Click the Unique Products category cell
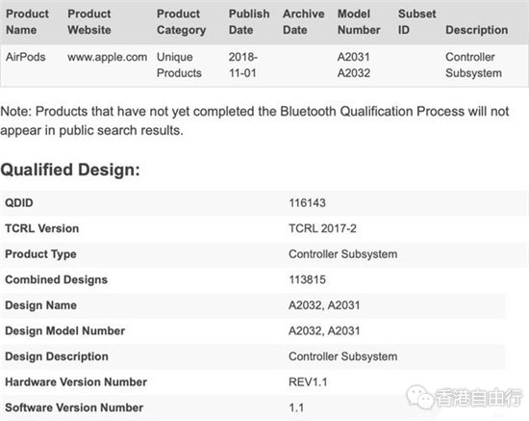 pyautogui.click(x=179, y=65)
